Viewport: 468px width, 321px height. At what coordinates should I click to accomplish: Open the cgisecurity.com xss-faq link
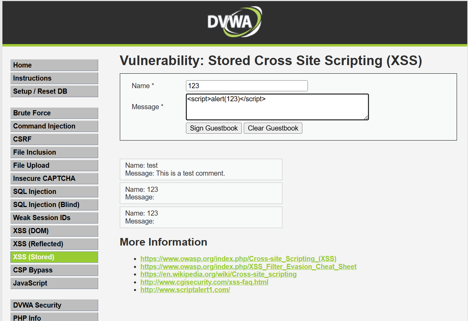coord(204,282)
